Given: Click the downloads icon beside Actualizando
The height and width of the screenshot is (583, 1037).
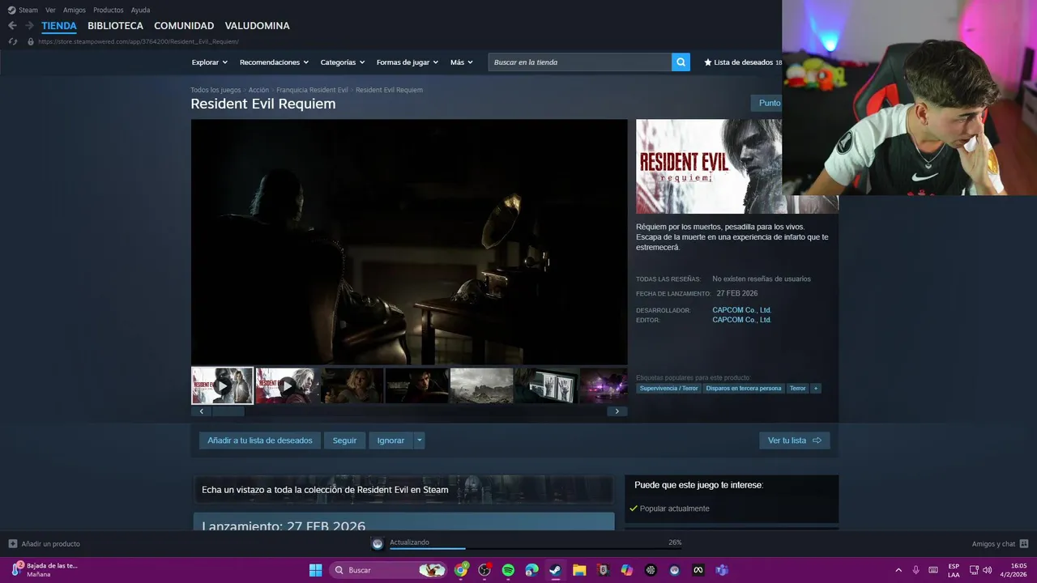Looking at the screenshot, I should (x=378, y=543).
